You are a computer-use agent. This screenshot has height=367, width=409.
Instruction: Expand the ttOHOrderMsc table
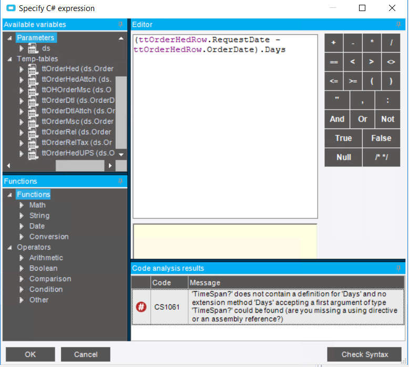pyautogui.click(x=22, y=91)
